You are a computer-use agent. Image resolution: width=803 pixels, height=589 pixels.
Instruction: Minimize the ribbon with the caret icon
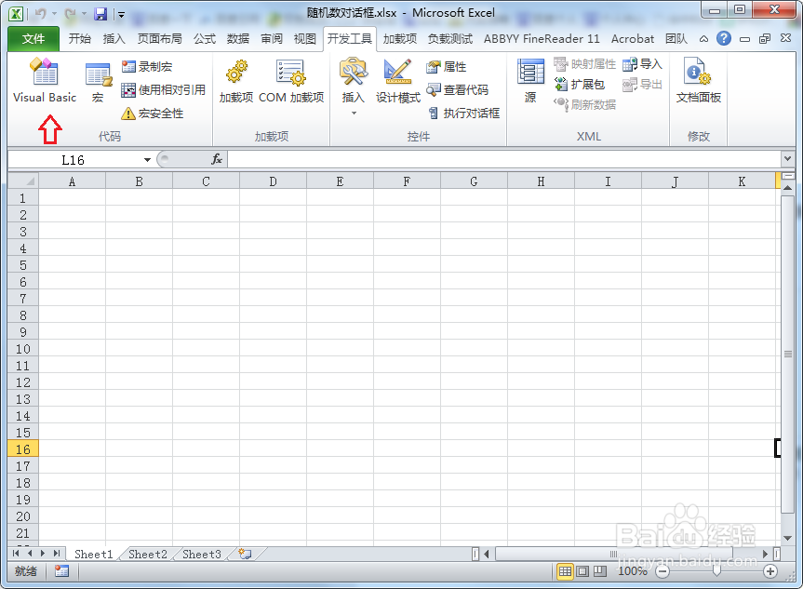[x=704, y=39]
